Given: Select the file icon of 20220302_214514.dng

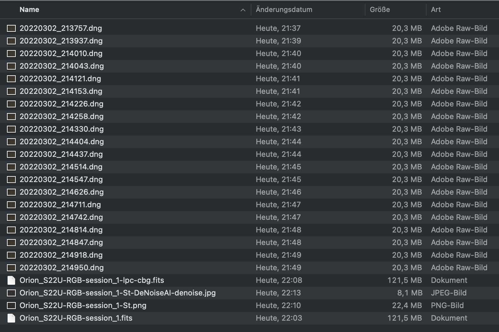Looking at the screenshot, I should (x=11, y=167).
